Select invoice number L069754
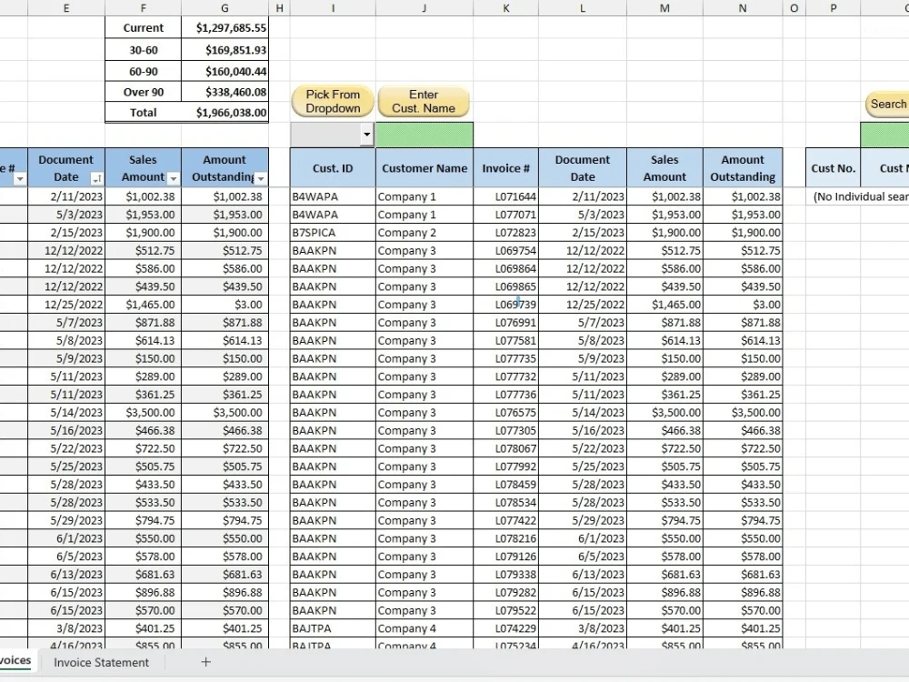 click(x=506, y=251)
